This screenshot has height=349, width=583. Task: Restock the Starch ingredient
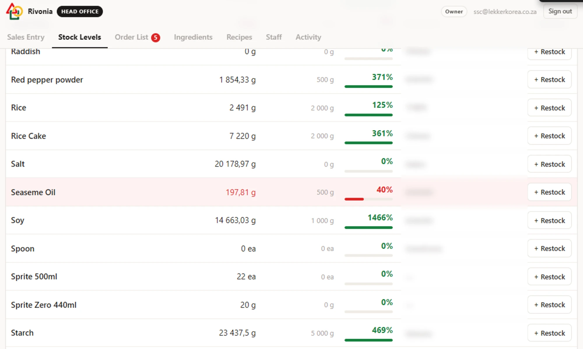click(549, 333)
